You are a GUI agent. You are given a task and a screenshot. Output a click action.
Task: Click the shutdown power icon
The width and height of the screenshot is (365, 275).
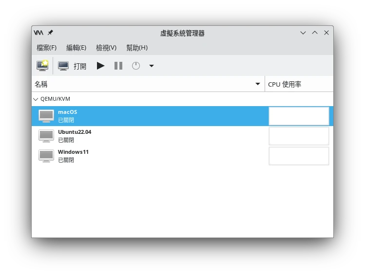point(136,66)
